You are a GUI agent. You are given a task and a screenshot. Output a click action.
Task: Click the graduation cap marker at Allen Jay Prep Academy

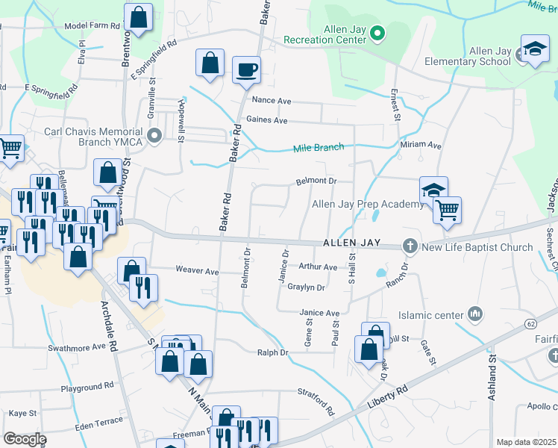coord(433,190)
